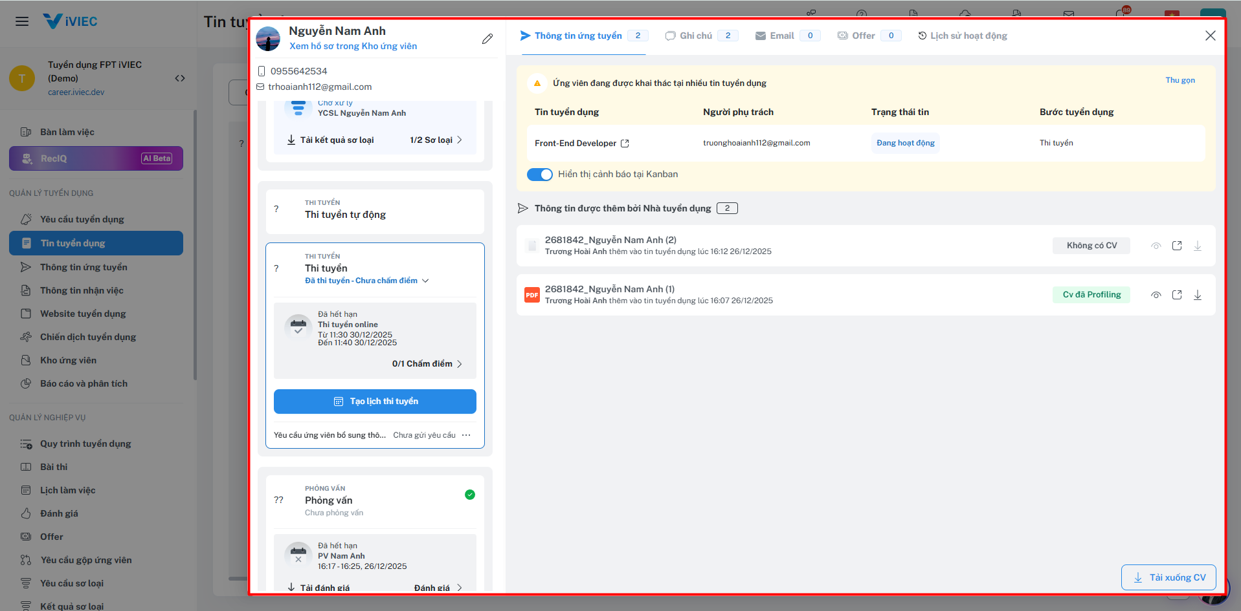This screenshot has width=1241, height=611.
Task: Open Yêu cầu tuyển dụng in sidebar
Action: 96,219
